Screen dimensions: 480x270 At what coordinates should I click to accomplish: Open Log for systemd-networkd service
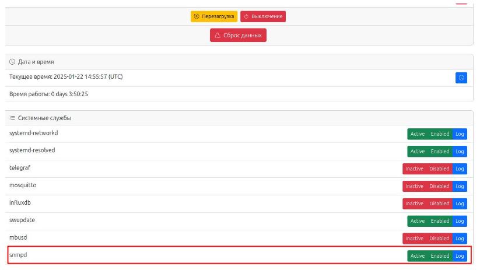point(460,134)
